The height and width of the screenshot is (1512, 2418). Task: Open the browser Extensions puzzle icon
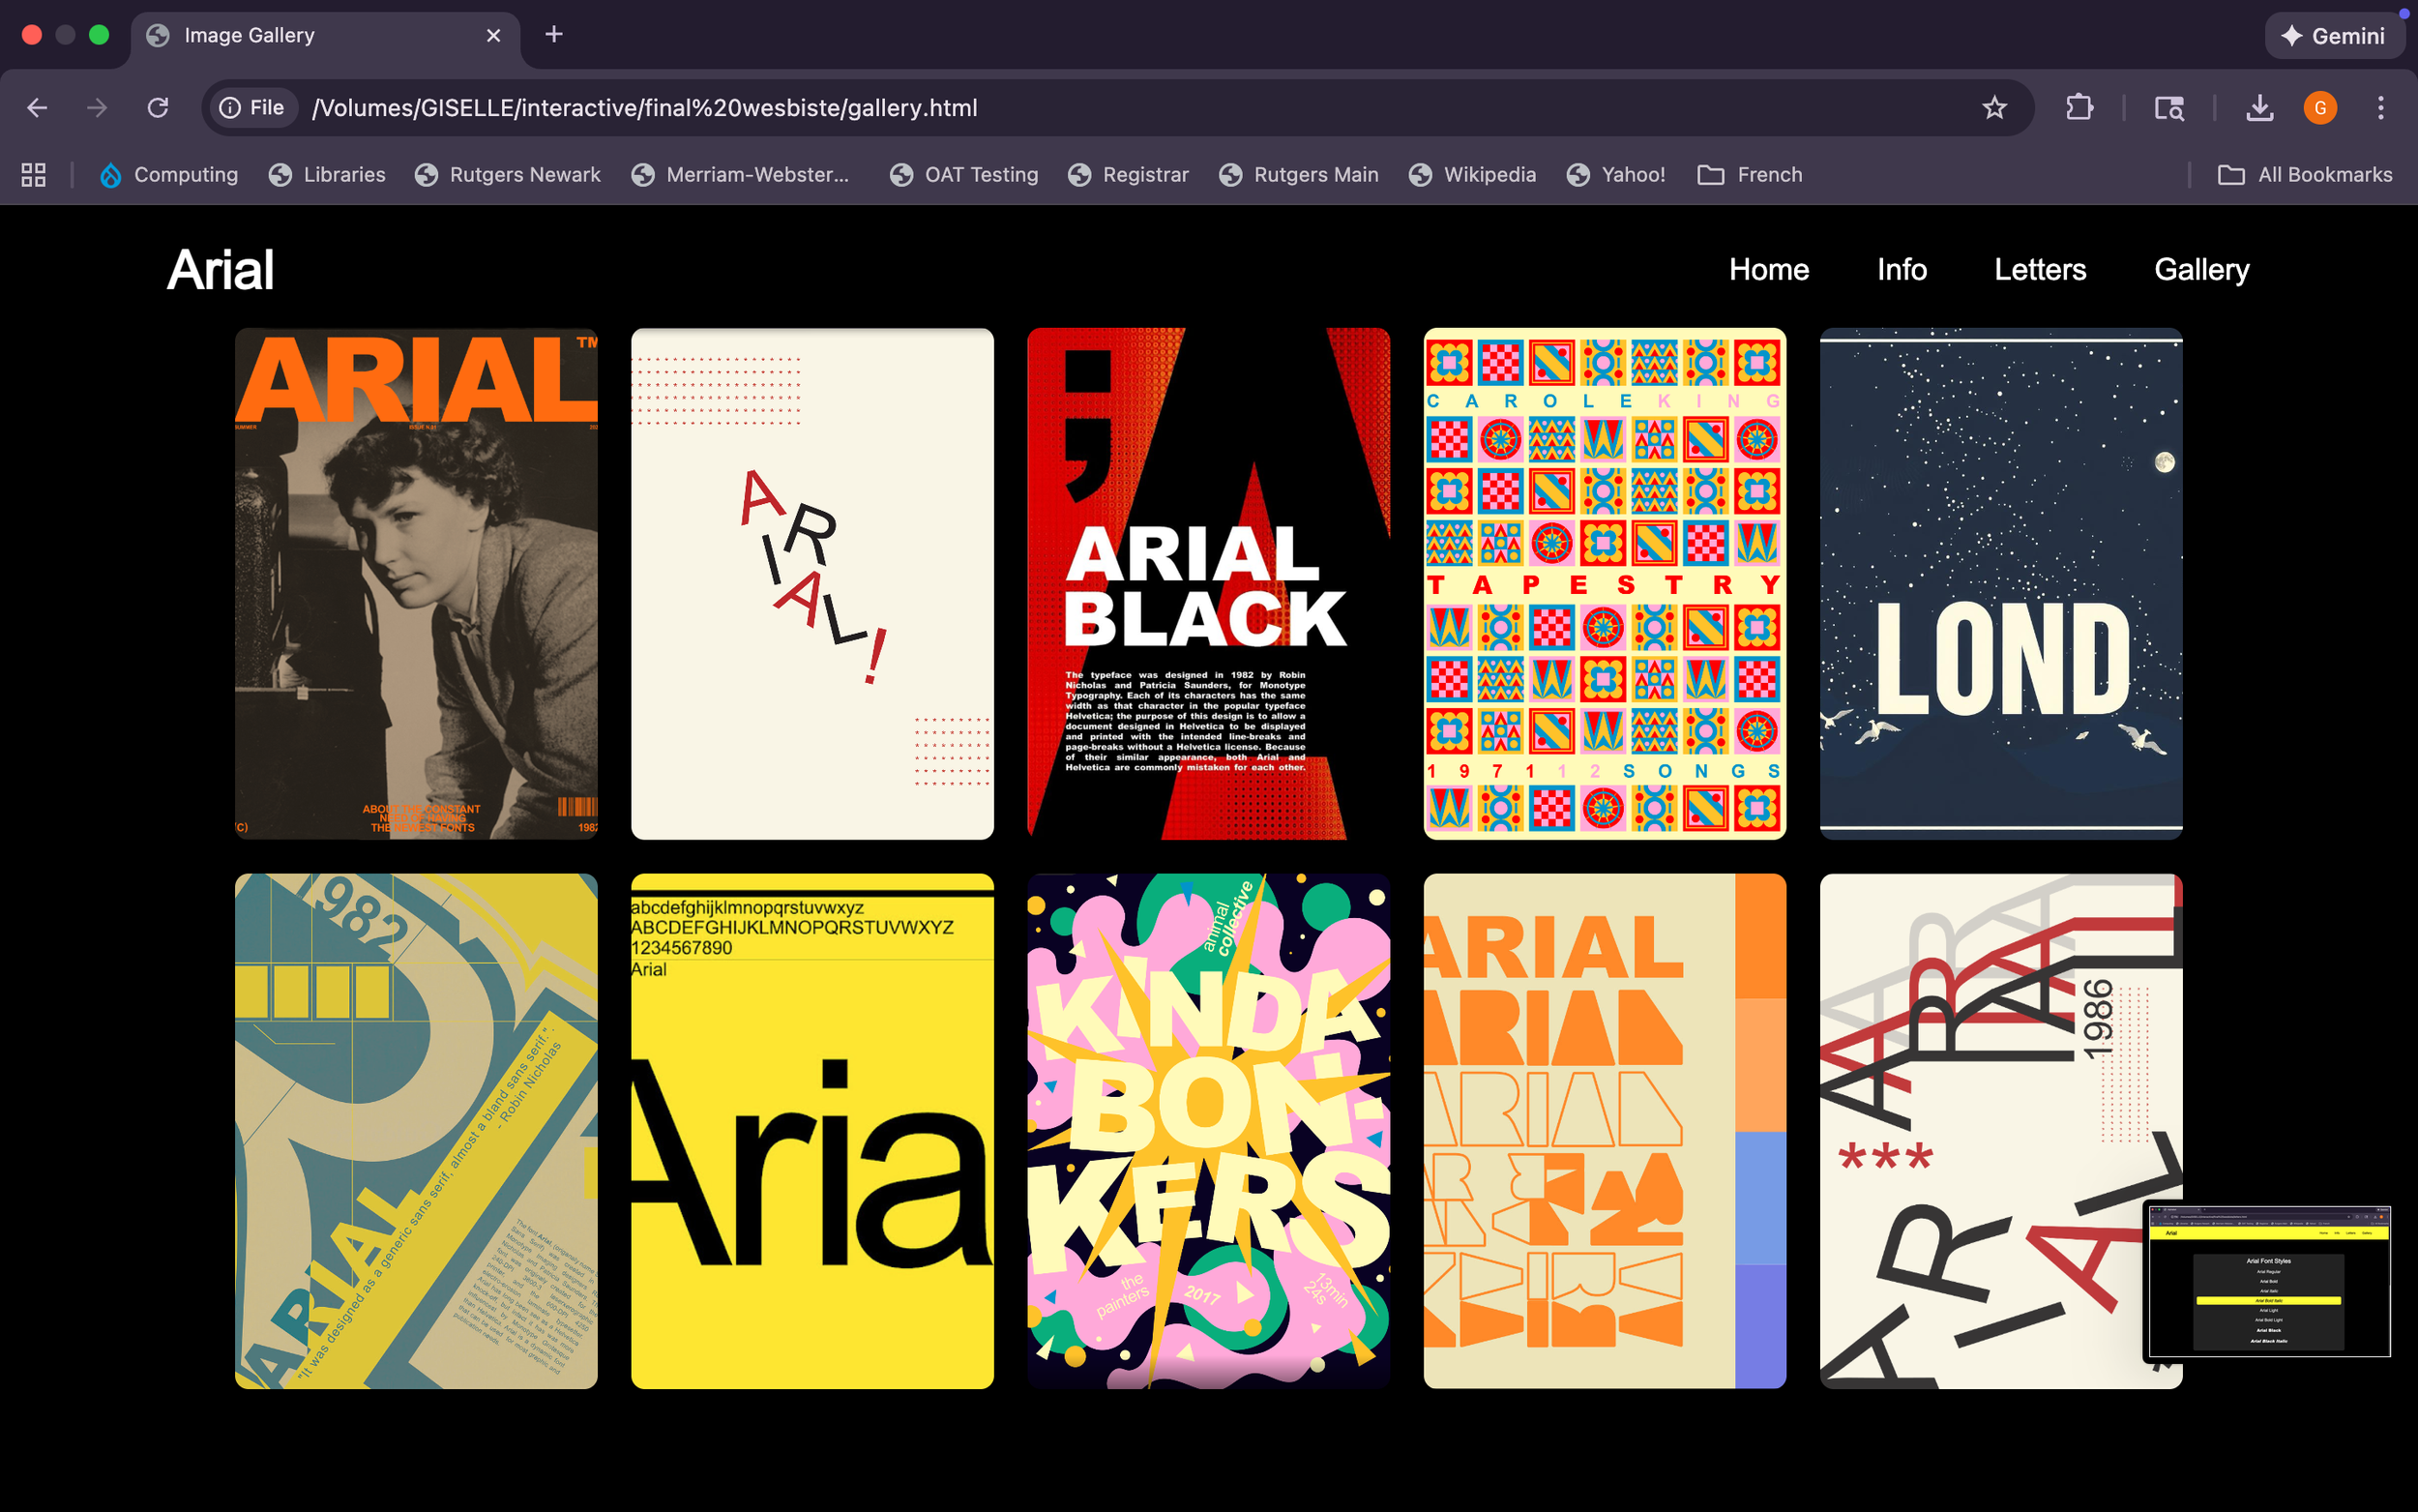tap(2080, 107)
